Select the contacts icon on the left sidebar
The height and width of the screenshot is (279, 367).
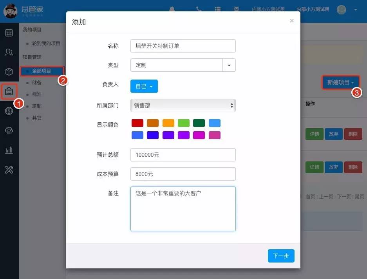coord(9,52)
